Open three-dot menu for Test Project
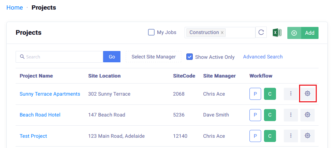Viewport: 332px width, 148px height. pos(291,136)
